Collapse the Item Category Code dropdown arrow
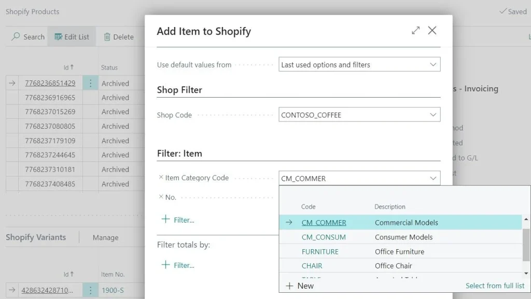The width and height of the screenshot is (531, 299). coord(433,179)
